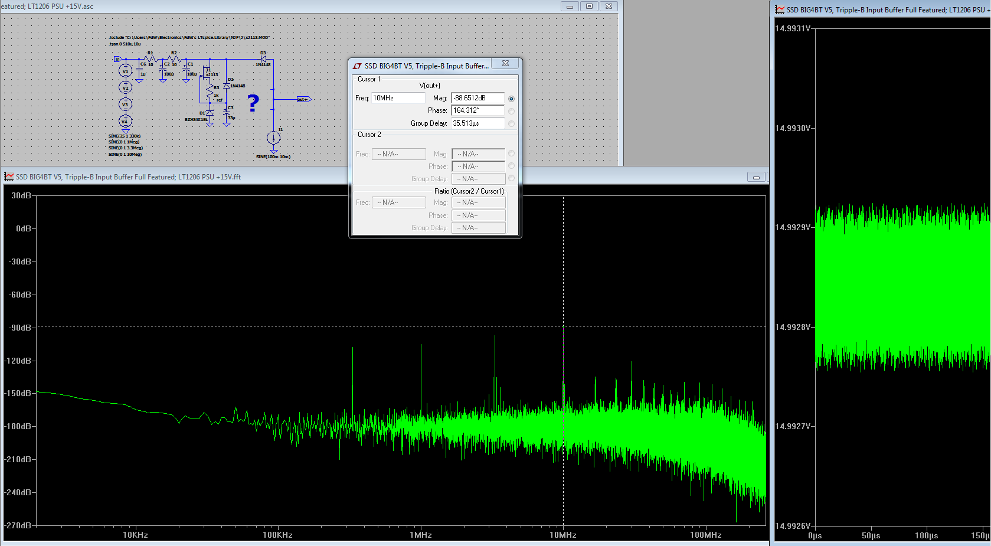Click Cursor 1 Phase field 164.312°

[478, 110]
